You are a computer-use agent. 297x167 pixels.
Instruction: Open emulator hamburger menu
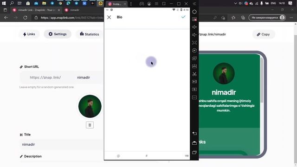[156, 4]
